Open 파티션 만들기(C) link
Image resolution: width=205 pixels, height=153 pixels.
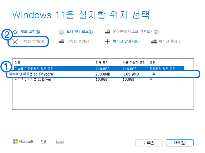click(x=126, y=41)
